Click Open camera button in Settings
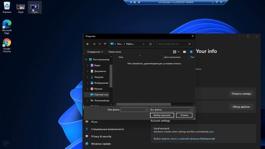 click(241, 94)
